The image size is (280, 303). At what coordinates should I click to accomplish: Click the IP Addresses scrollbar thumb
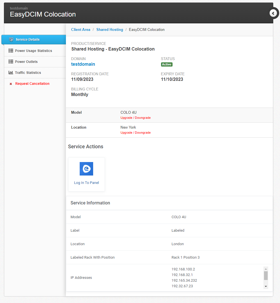click(266, 275)
